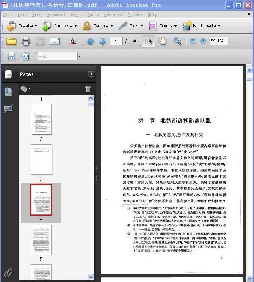Viewport: 254px width, 282px height.
Task: Select the Hand tool
Action: click(162, 41)
